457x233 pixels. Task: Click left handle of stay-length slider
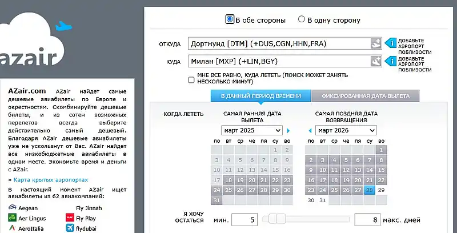click(272, 219)
